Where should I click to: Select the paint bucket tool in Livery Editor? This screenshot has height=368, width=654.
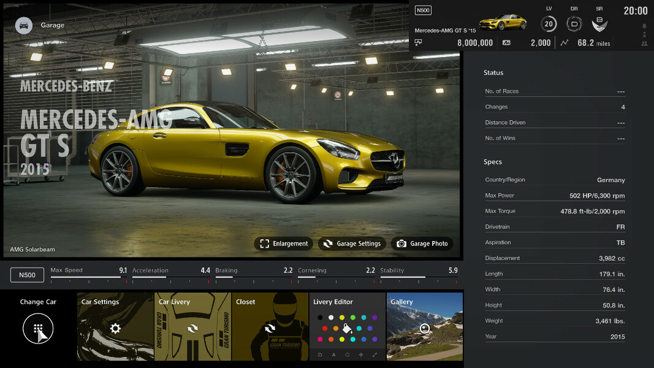click(x=347, y=328)
